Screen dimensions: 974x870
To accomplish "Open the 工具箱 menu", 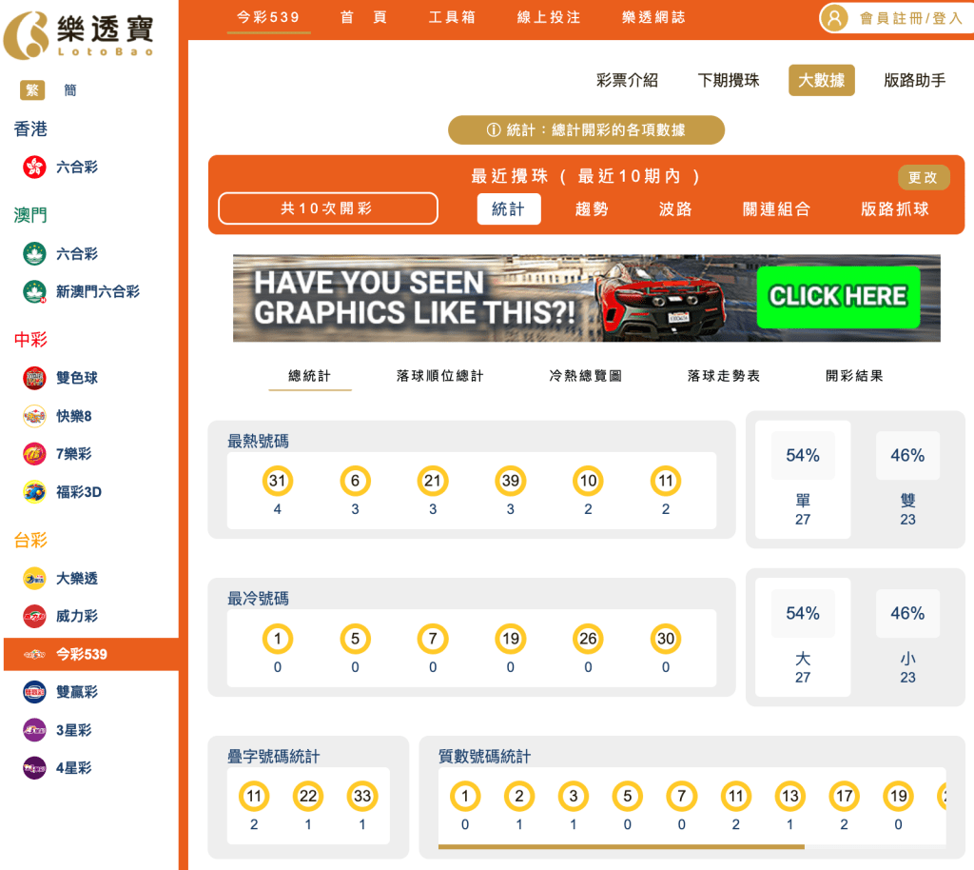I will click(451, 17).
